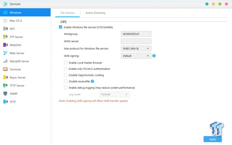Viewport: 232px width, 145px height.
Task: Show info tooltip for SMB signing
Action: point(154,56)
